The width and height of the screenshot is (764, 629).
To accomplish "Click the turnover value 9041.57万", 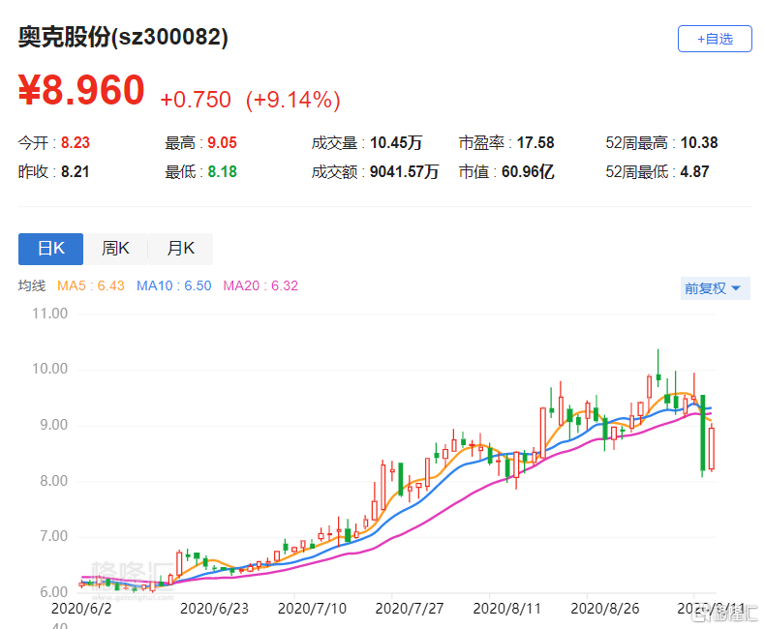I will pyautogui.click(x=405, y=172).
